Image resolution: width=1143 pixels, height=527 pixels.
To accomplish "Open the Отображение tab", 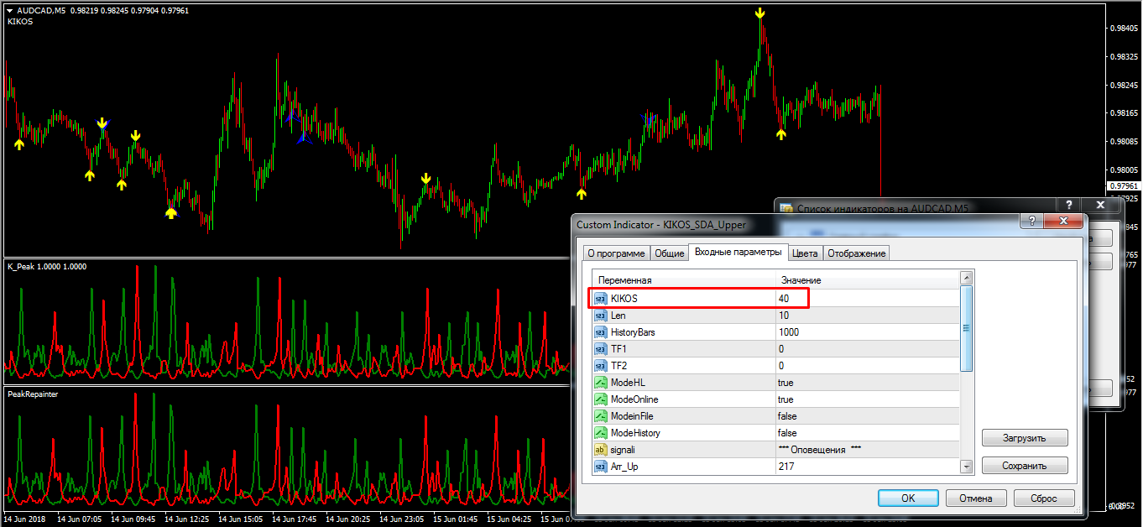I will (856, 253).
